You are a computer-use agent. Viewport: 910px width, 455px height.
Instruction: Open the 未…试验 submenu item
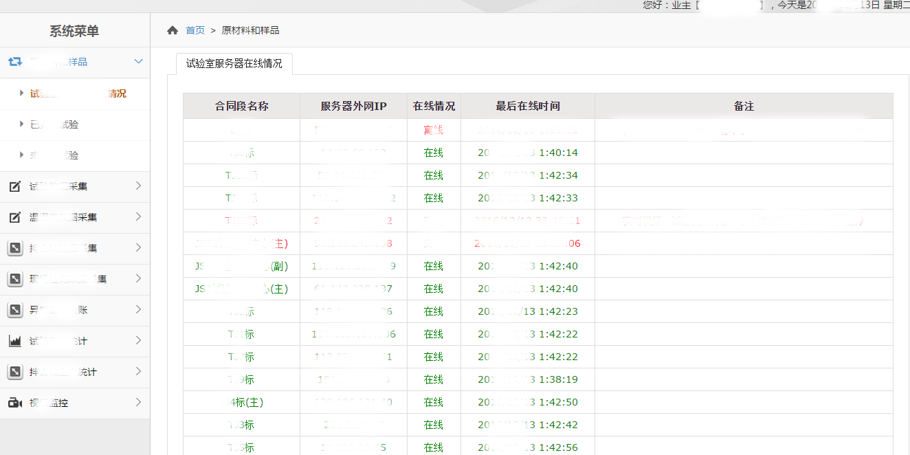pos(54,155)
